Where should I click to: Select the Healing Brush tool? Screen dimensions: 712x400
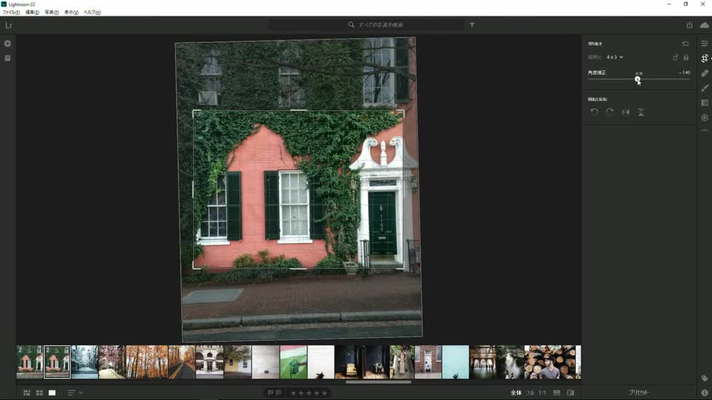click(705, 73)
